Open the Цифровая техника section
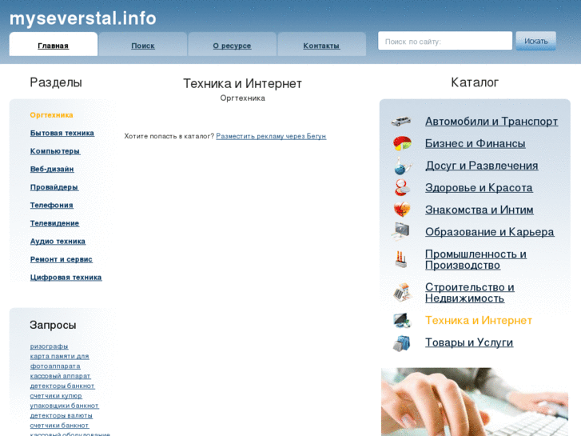581x436 pixels. (x=66, y=277)
